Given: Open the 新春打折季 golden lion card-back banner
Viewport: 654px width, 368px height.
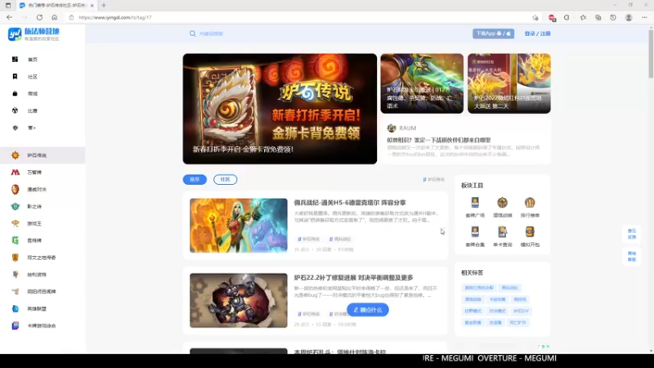Looking at the screenshot, I should click(x=280, y=109).
